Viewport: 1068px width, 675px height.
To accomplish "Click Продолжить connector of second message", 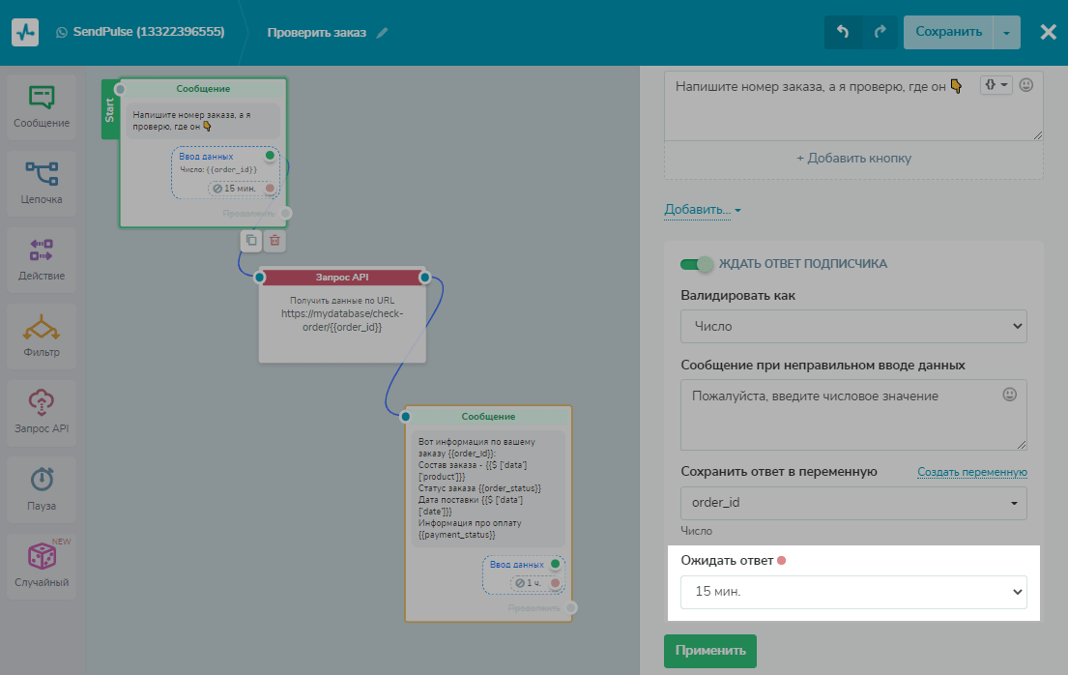I will pyautogui.click(x=571, y=607).
